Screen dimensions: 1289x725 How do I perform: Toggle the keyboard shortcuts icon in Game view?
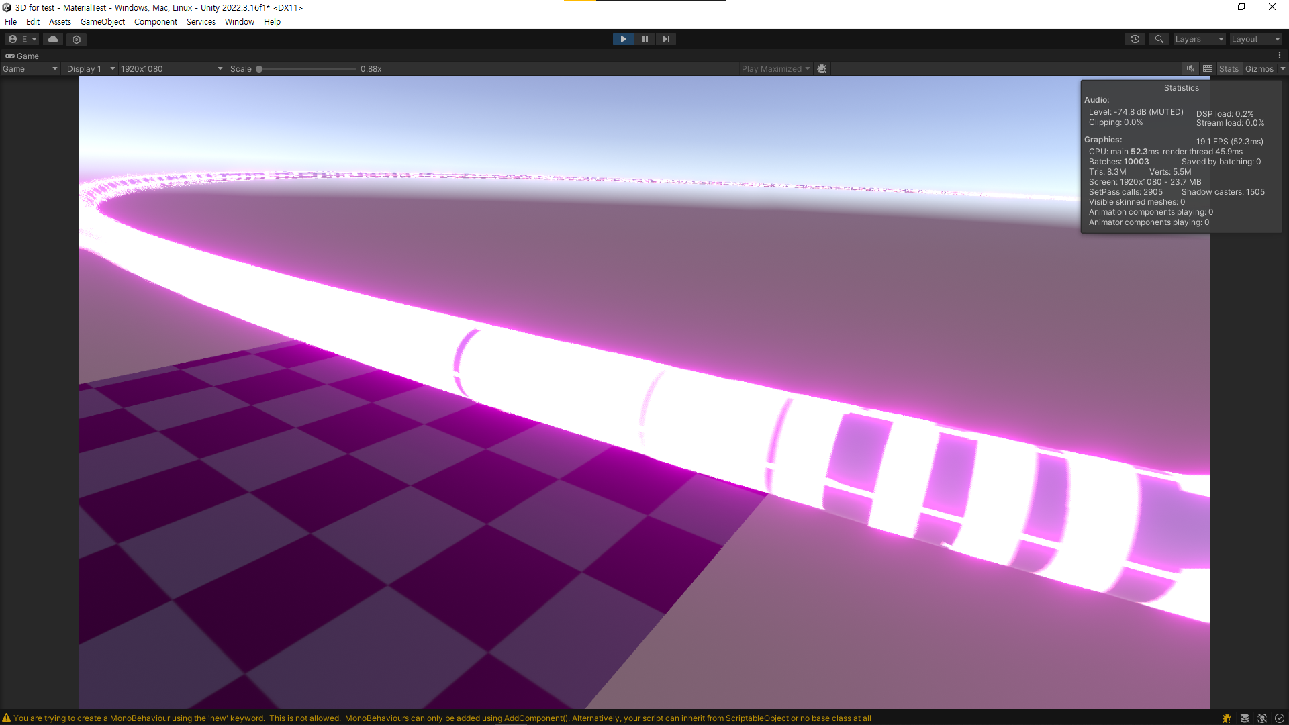coord(1208,68)
